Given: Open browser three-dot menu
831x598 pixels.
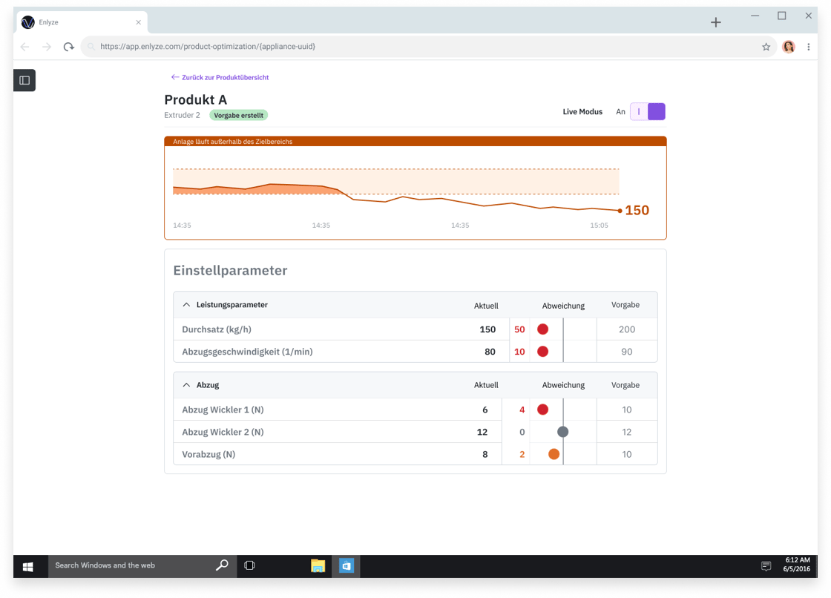Looking at the screenshot, I should pyautogui.click(x=808, y=47).
